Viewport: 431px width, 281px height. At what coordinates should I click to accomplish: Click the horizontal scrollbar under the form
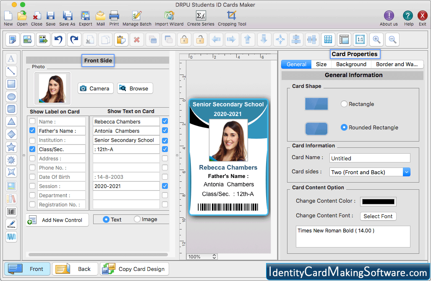98,254
